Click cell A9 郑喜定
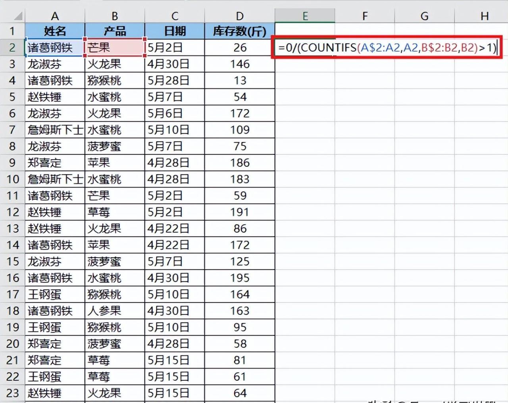This screenshot has height=403, width=508. 55,163
